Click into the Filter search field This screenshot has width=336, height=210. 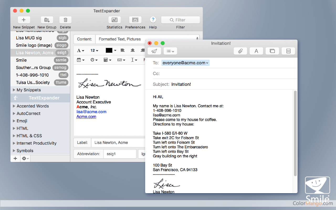[180, 20]
